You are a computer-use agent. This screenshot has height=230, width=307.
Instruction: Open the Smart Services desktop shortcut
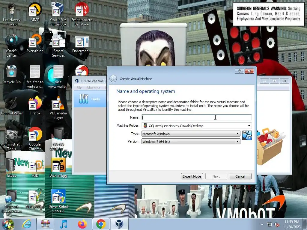point(58,46)
